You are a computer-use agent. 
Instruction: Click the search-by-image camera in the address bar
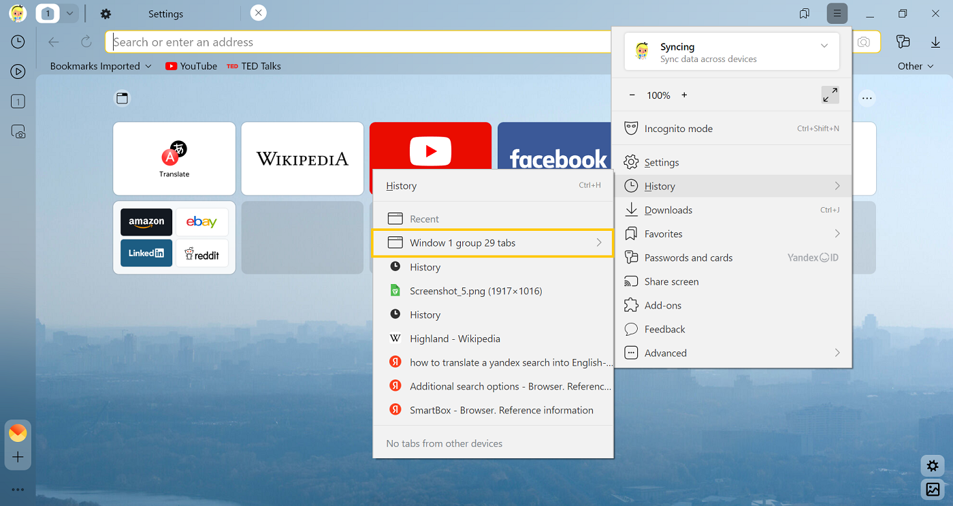click(864, 42)
